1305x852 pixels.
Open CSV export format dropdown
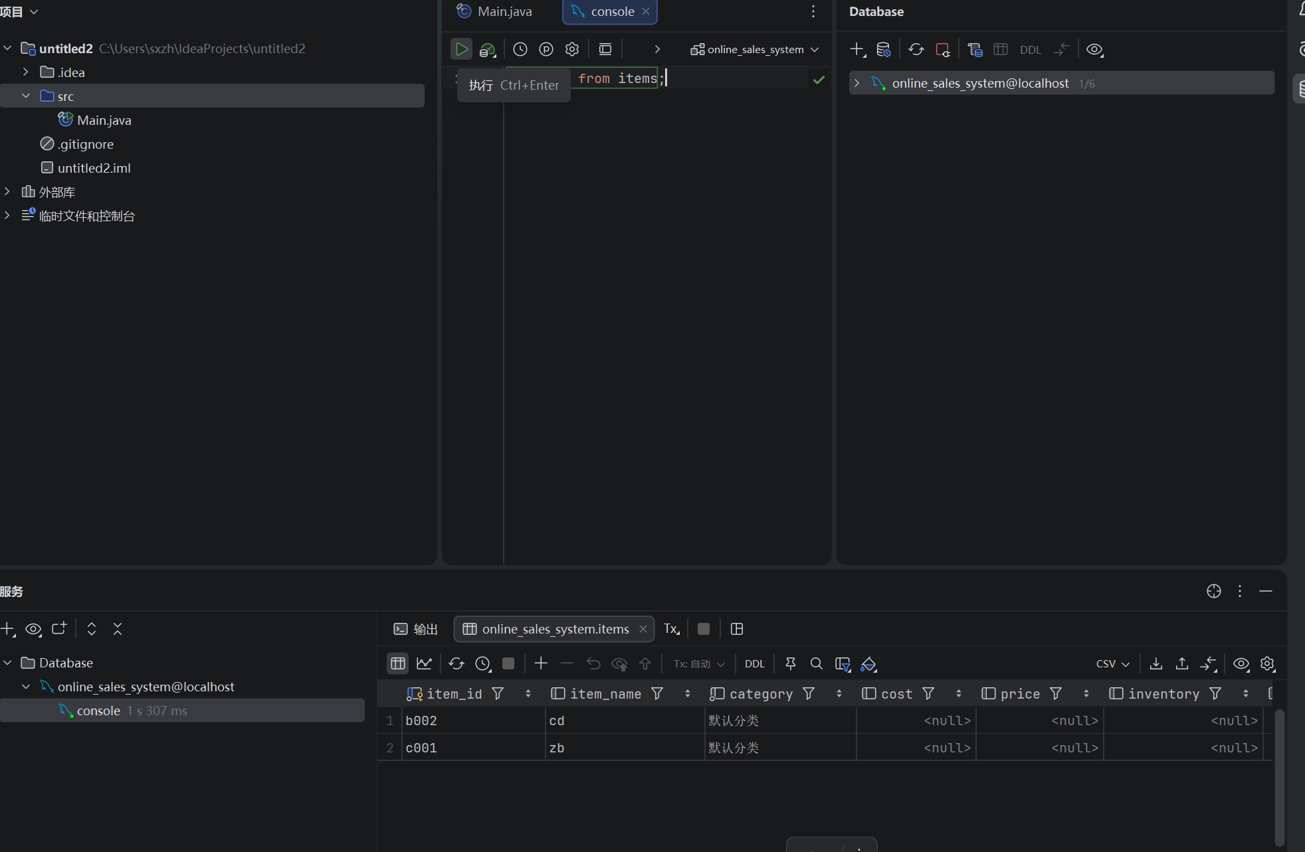click(1112, 663)
